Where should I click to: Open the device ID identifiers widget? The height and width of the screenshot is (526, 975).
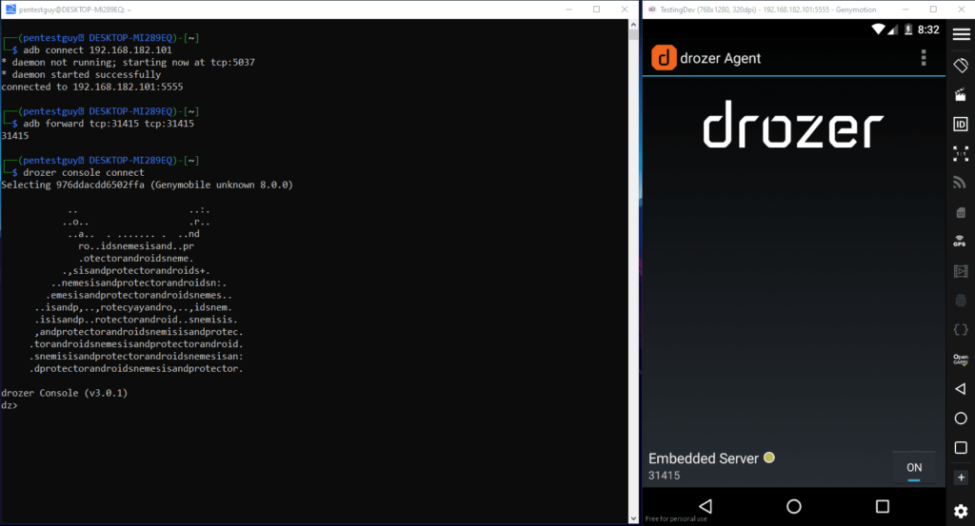[961, 125]
